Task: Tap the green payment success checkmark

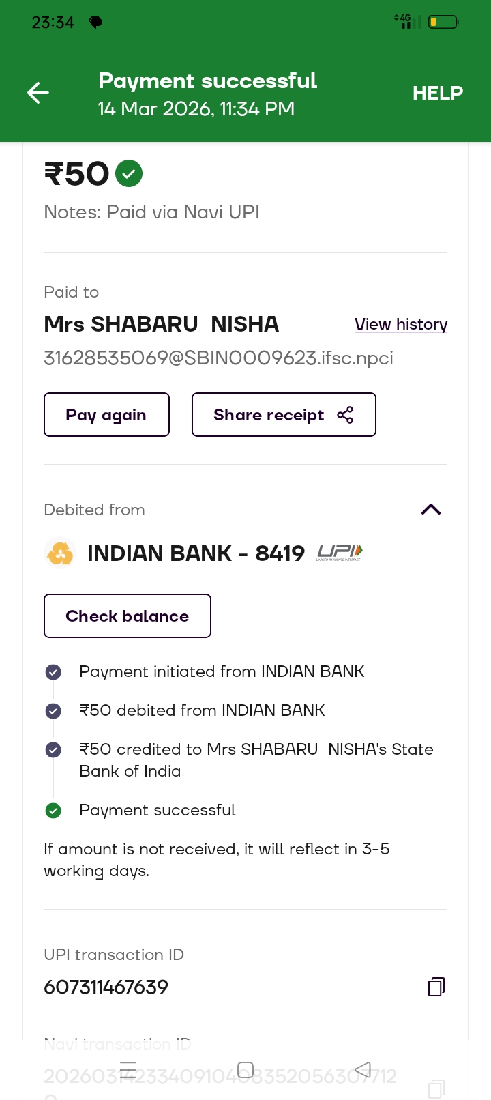Action: [x=129, y=173]
